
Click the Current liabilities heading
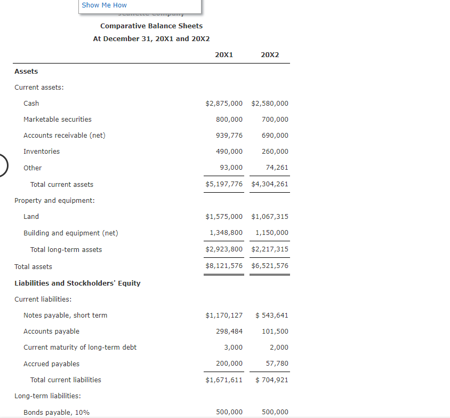tap(43, 299)
